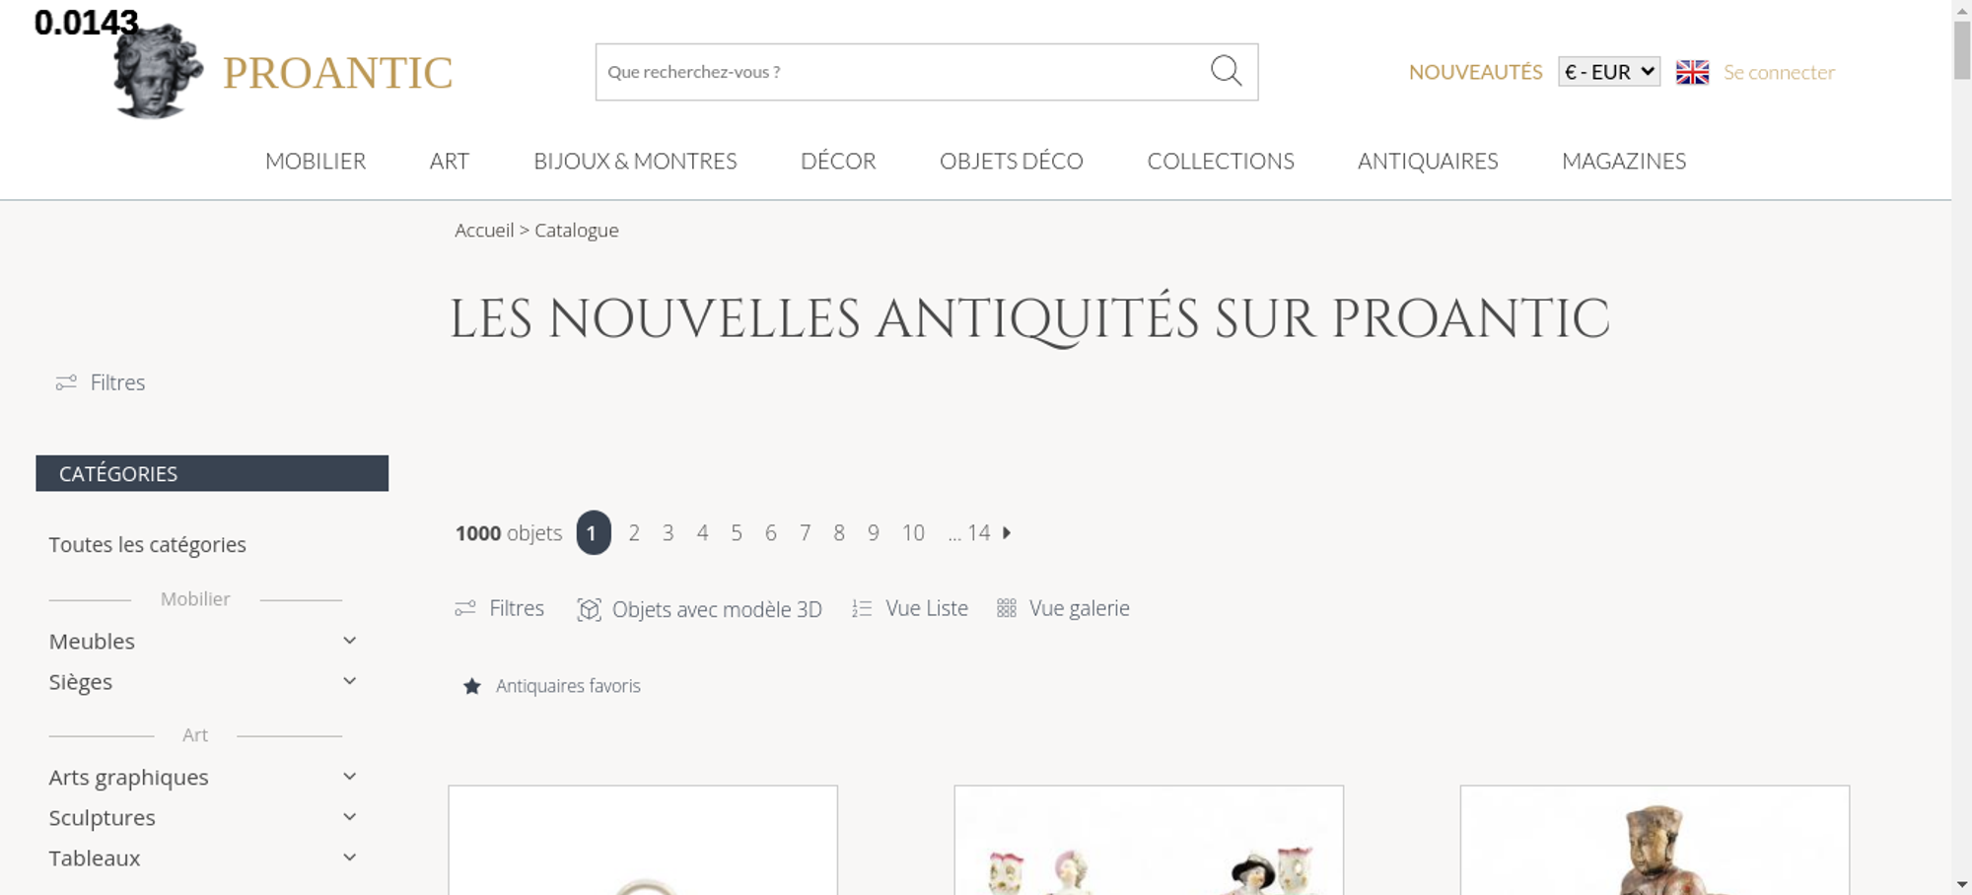Image resolution: width=1972 pixels, height=895 pixels.
Task: Expand the Arts graphiques category
Action: click(x=349, y=777)
